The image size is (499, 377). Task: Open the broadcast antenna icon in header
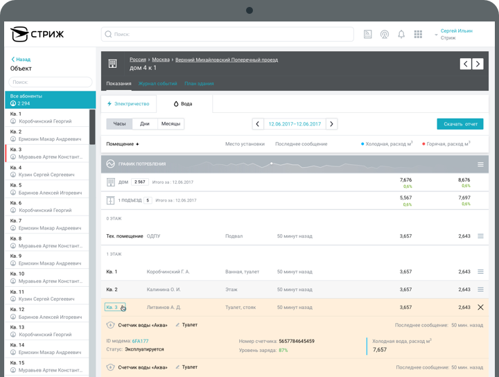pos(385,34)
